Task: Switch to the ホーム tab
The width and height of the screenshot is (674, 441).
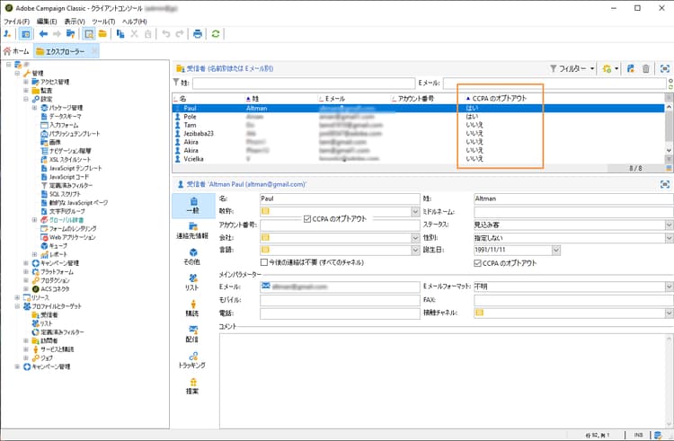Action: click(16, 51)
